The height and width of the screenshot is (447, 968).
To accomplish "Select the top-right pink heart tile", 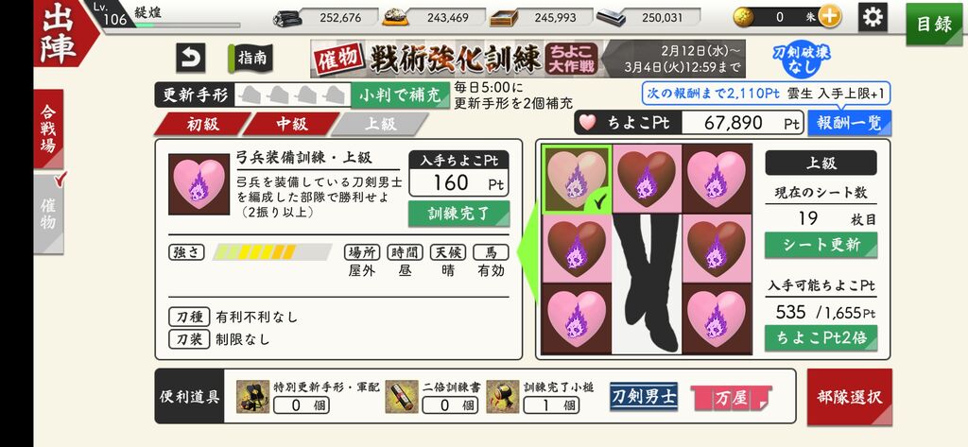I will [x=717, y=179].
